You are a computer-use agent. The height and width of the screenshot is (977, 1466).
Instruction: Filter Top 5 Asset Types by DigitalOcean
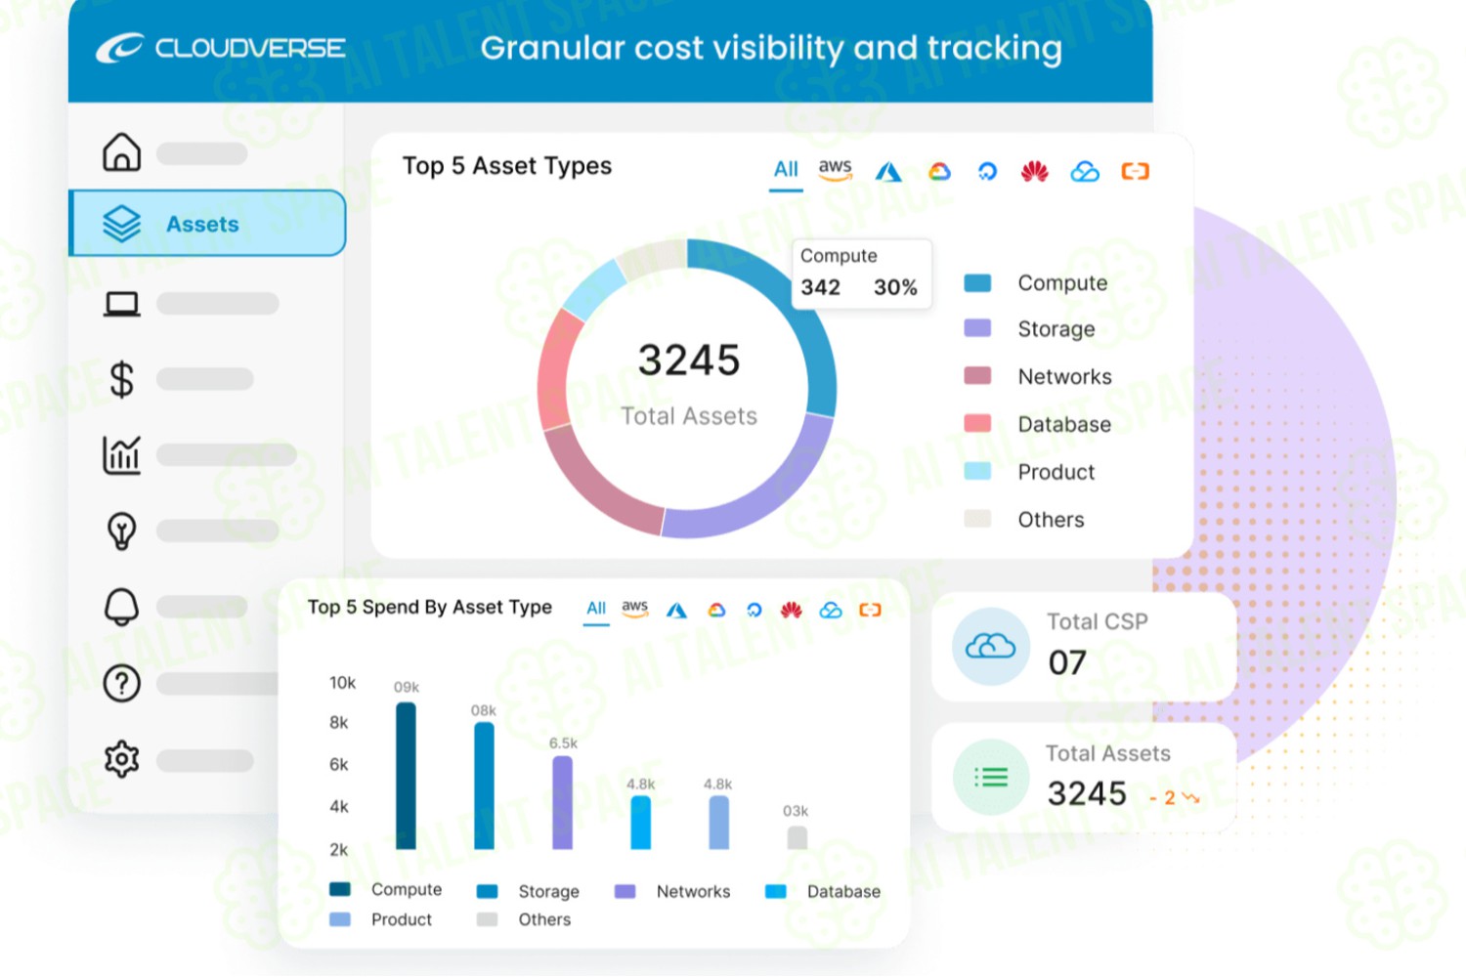(x=987, y=172)
